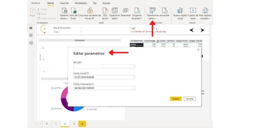Open Conjuntos de datos de Power BI
The height and width of the screenshot is (128, 257).
90,11
